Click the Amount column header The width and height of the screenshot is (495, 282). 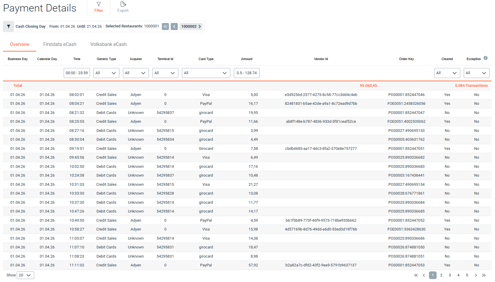(247, 59)
